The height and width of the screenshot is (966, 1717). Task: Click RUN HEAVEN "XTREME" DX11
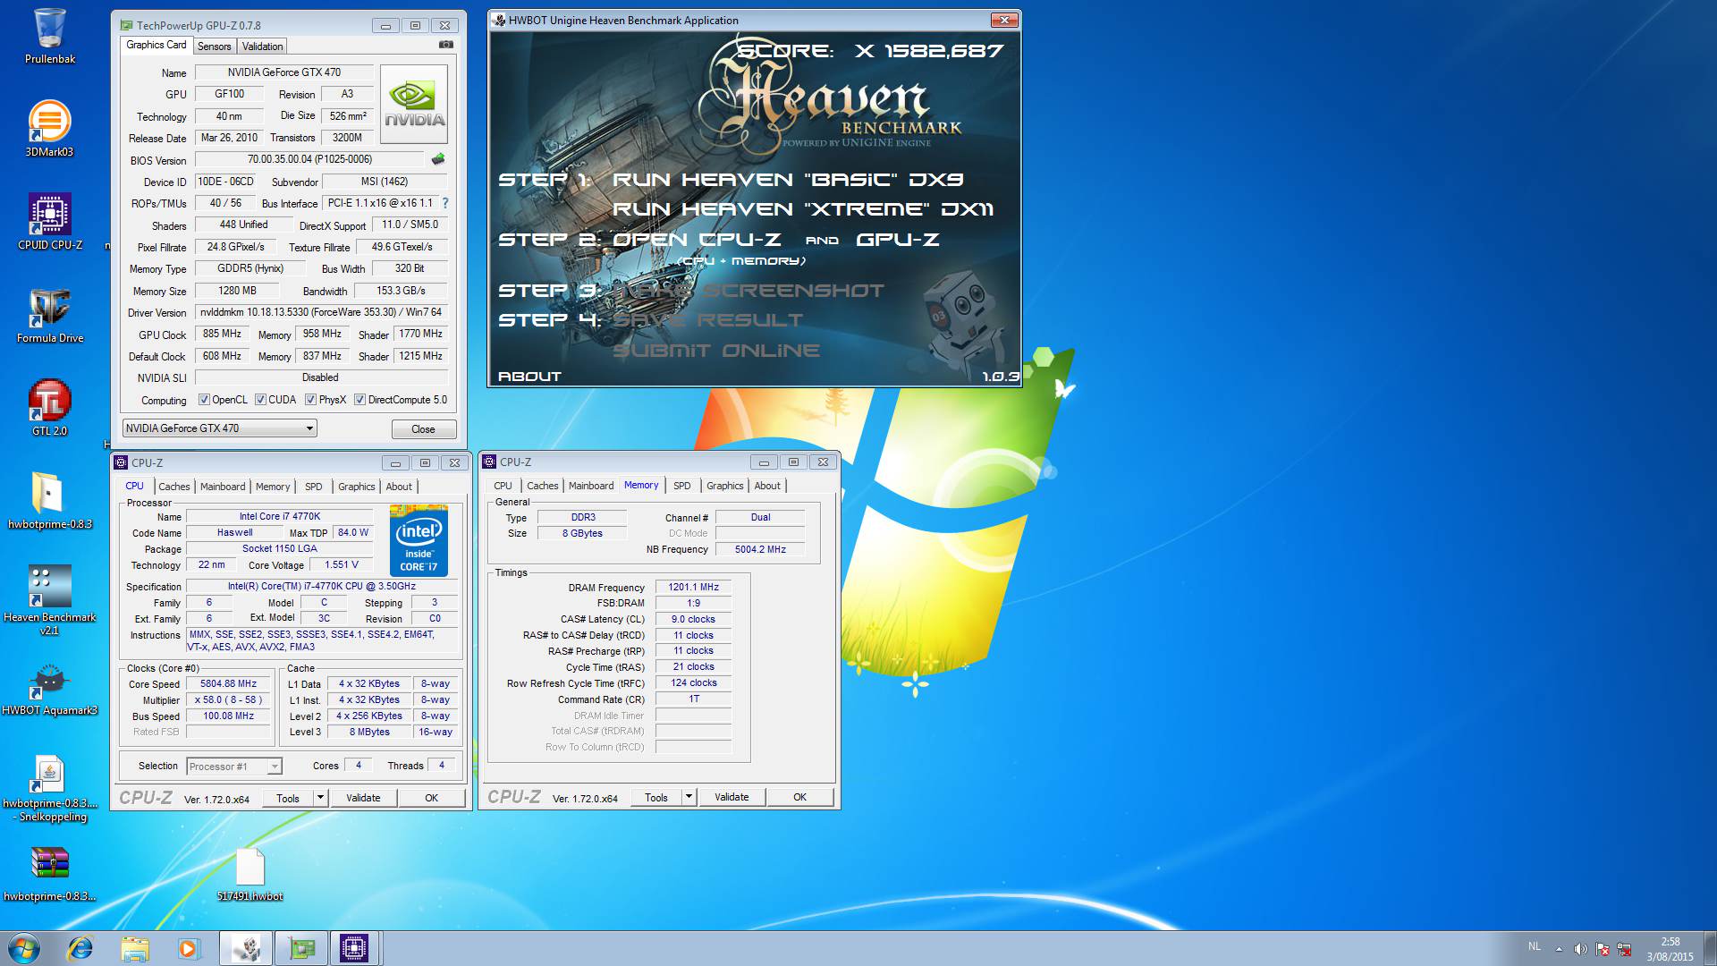803,209
